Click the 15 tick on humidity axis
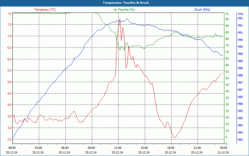This screenshot has height=156, width=249. tap(227, 124)
